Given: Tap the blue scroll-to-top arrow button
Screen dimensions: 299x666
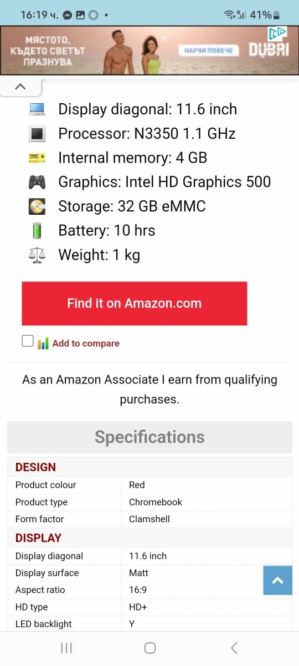Looking at the screenshot, I should pyautogui.click(x=278, y=581).
